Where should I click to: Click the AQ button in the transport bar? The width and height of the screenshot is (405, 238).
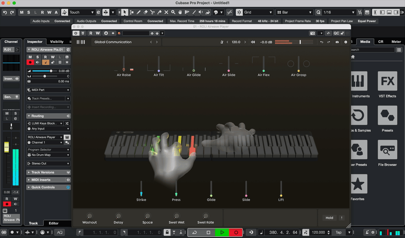coord(59,233)
